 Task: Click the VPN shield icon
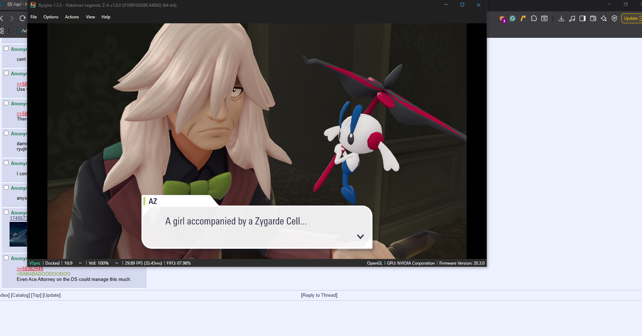(614, 18)
